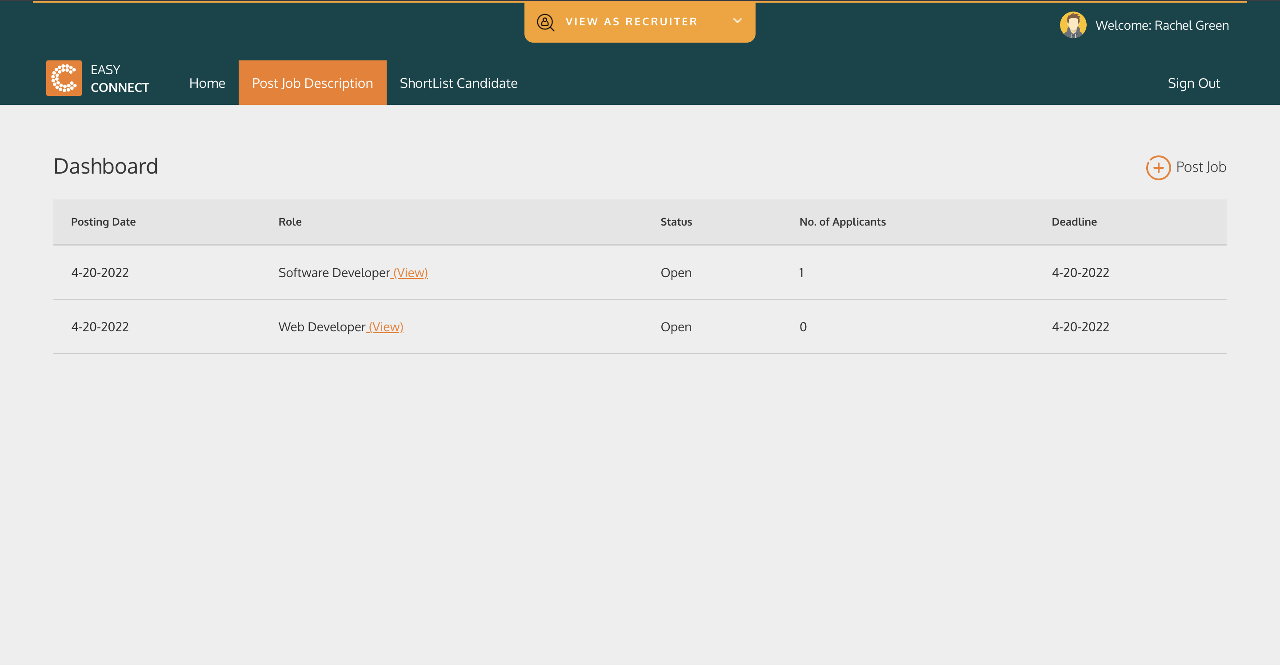Click the Sign Out link
This screenshot has width=1280, height=667.
click(1193, 83)
